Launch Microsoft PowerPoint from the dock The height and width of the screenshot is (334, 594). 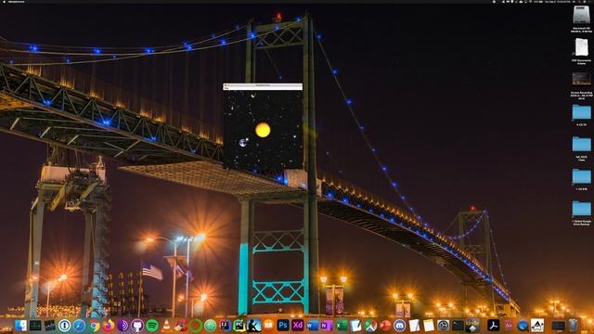385,326
